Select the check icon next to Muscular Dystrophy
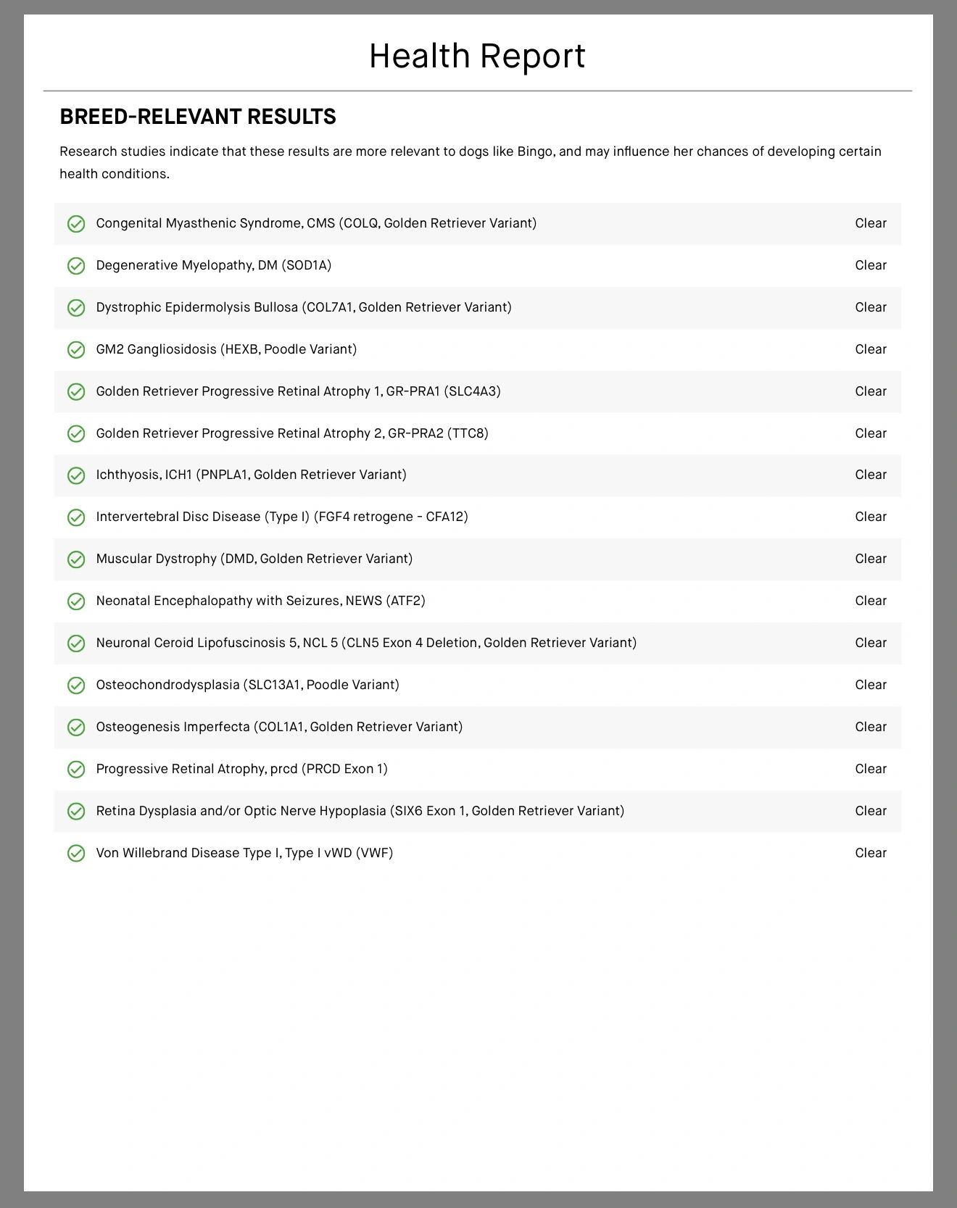Image resolution: width=957 pixels, height=1208 pixels. [x=76, y=559]
